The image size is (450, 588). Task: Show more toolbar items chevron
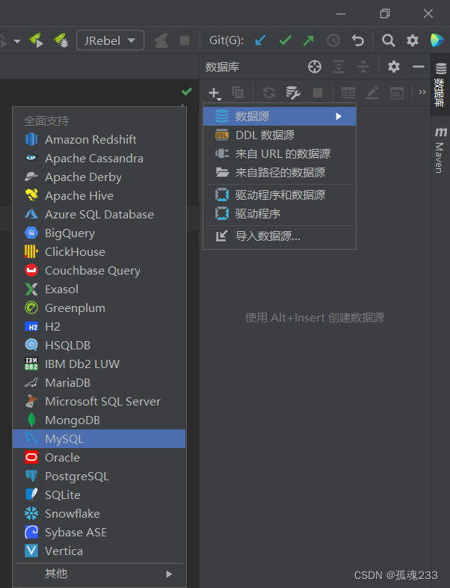click(422, 92)
